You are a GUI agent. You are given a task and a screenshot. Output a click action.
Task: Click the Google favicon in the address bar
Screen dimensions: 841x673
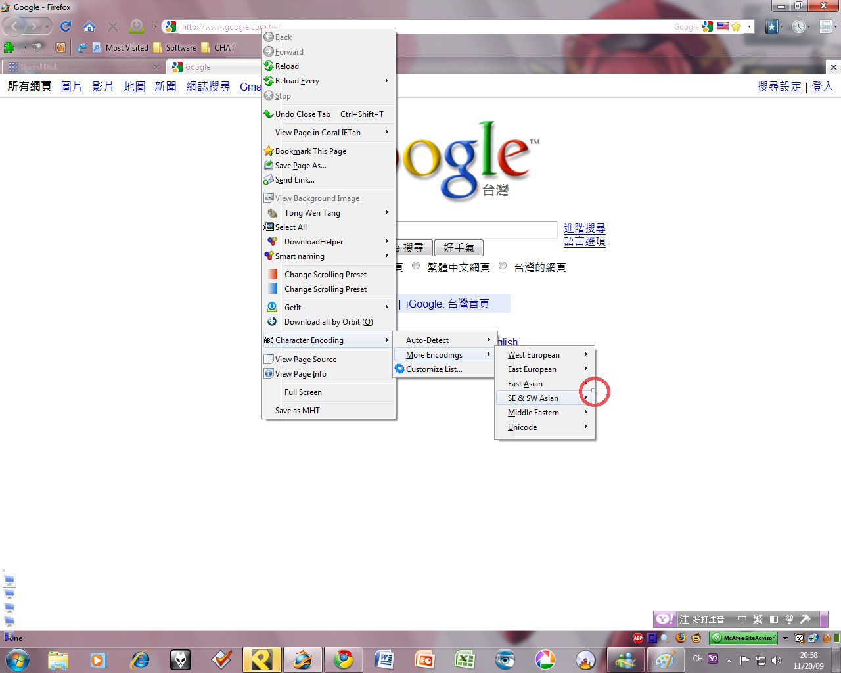(170, 26)
